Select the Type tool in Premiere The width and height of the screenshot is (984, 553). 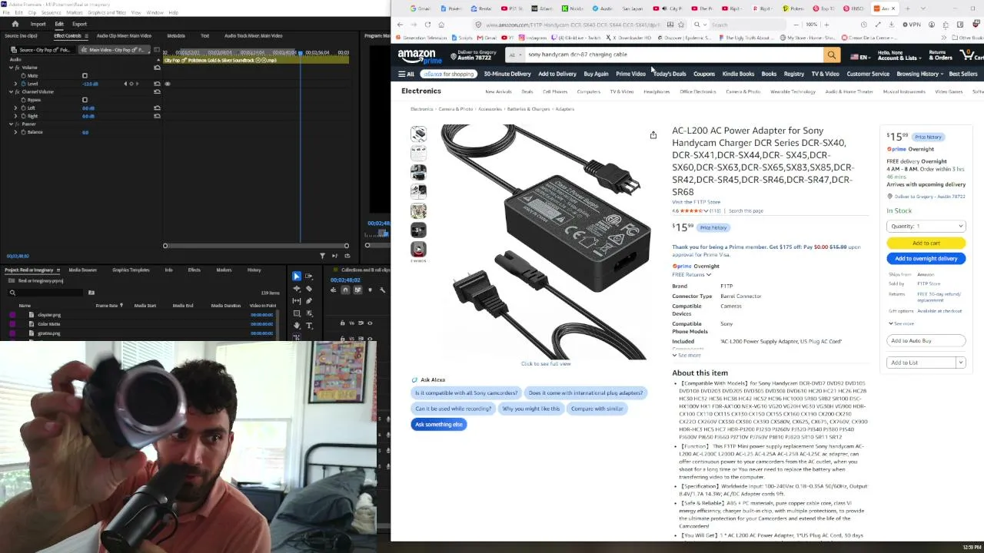coord(309,326)
